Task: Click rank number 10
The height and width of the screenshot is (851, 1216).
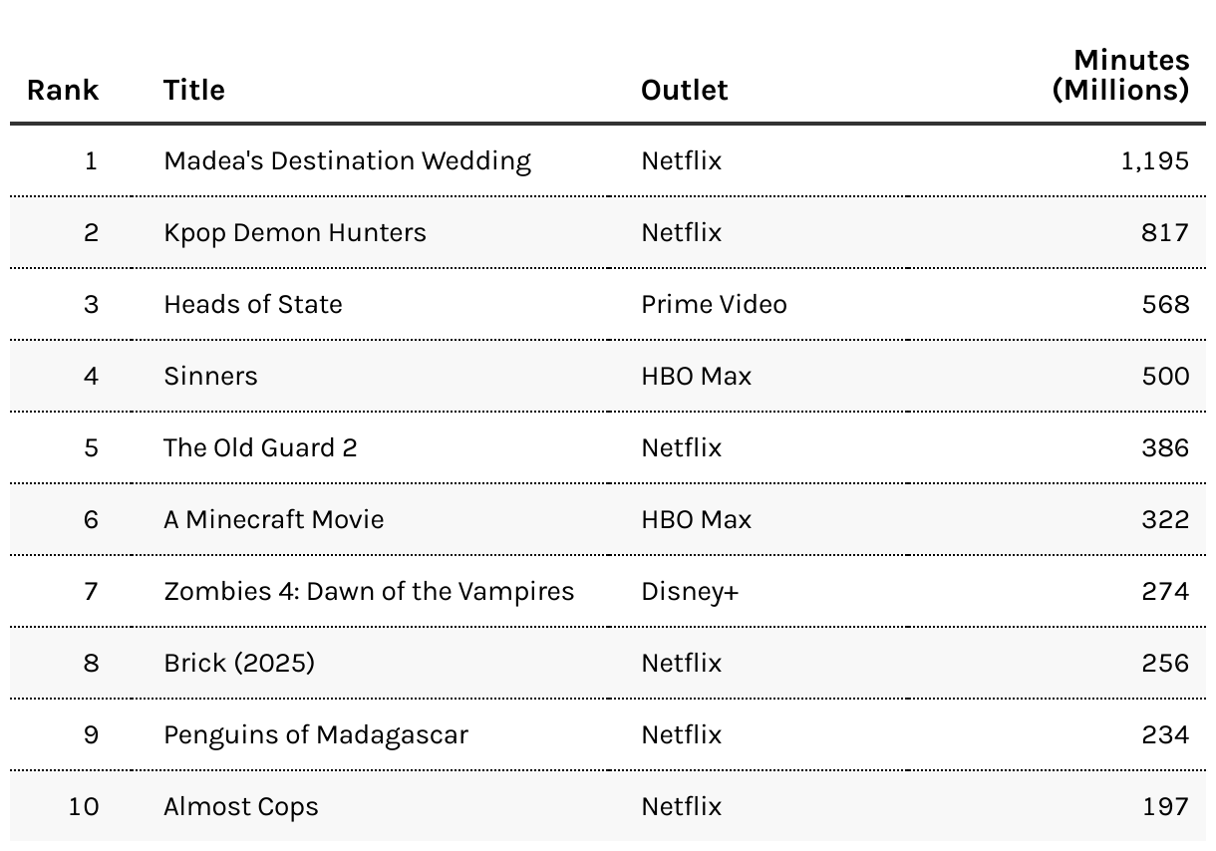Action: click(x=84, y=807)
